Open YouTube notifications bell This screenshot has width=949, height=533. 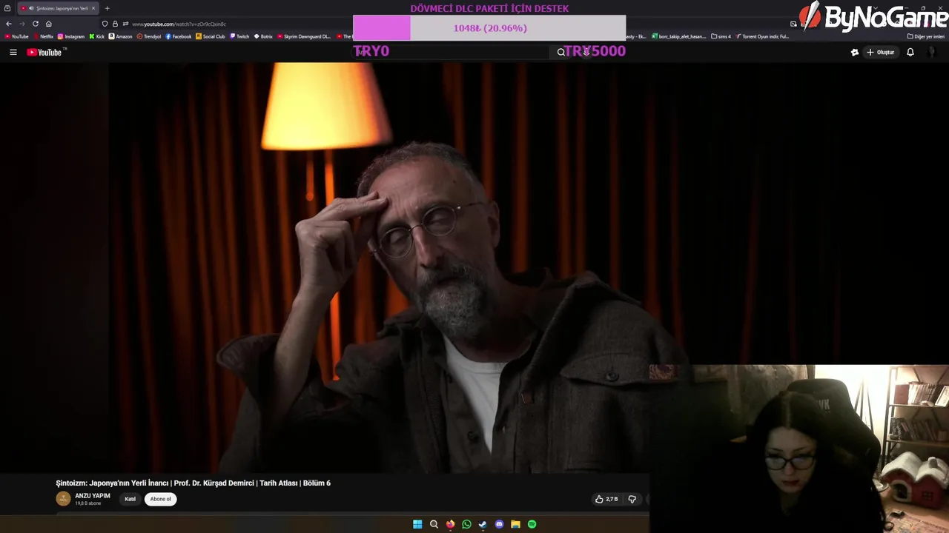click(910, 53)
